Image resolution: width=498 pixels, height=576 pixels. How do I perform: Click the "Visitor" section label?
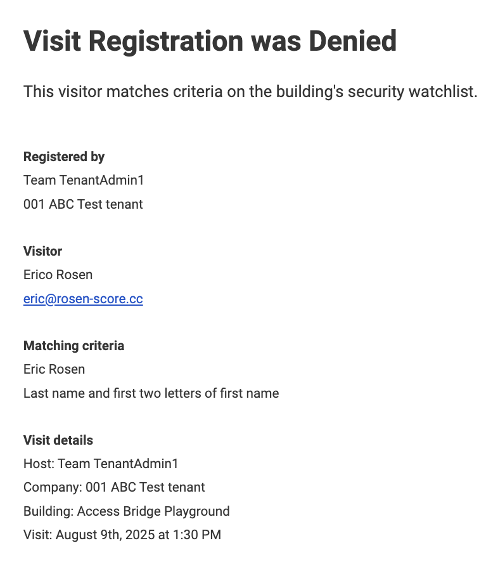pos(42,251)
